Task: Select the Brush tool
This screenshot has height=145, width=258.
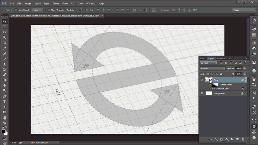Action: point(4,59)
